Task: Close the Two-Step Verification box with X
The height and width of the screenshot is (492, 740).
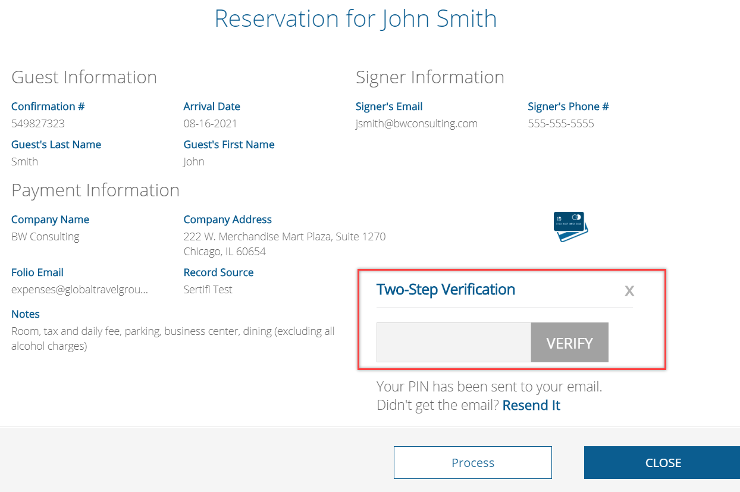Action: [629, 291]
